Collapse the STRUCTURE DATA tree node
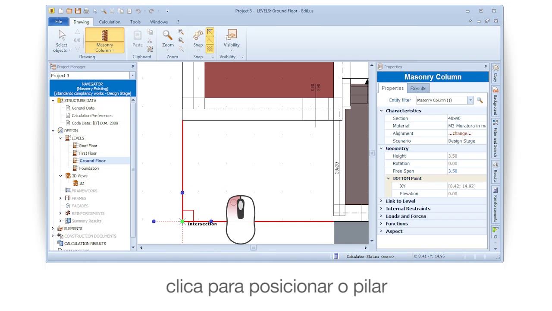Viewport: 552px width, 311px height. coord(53,101)
